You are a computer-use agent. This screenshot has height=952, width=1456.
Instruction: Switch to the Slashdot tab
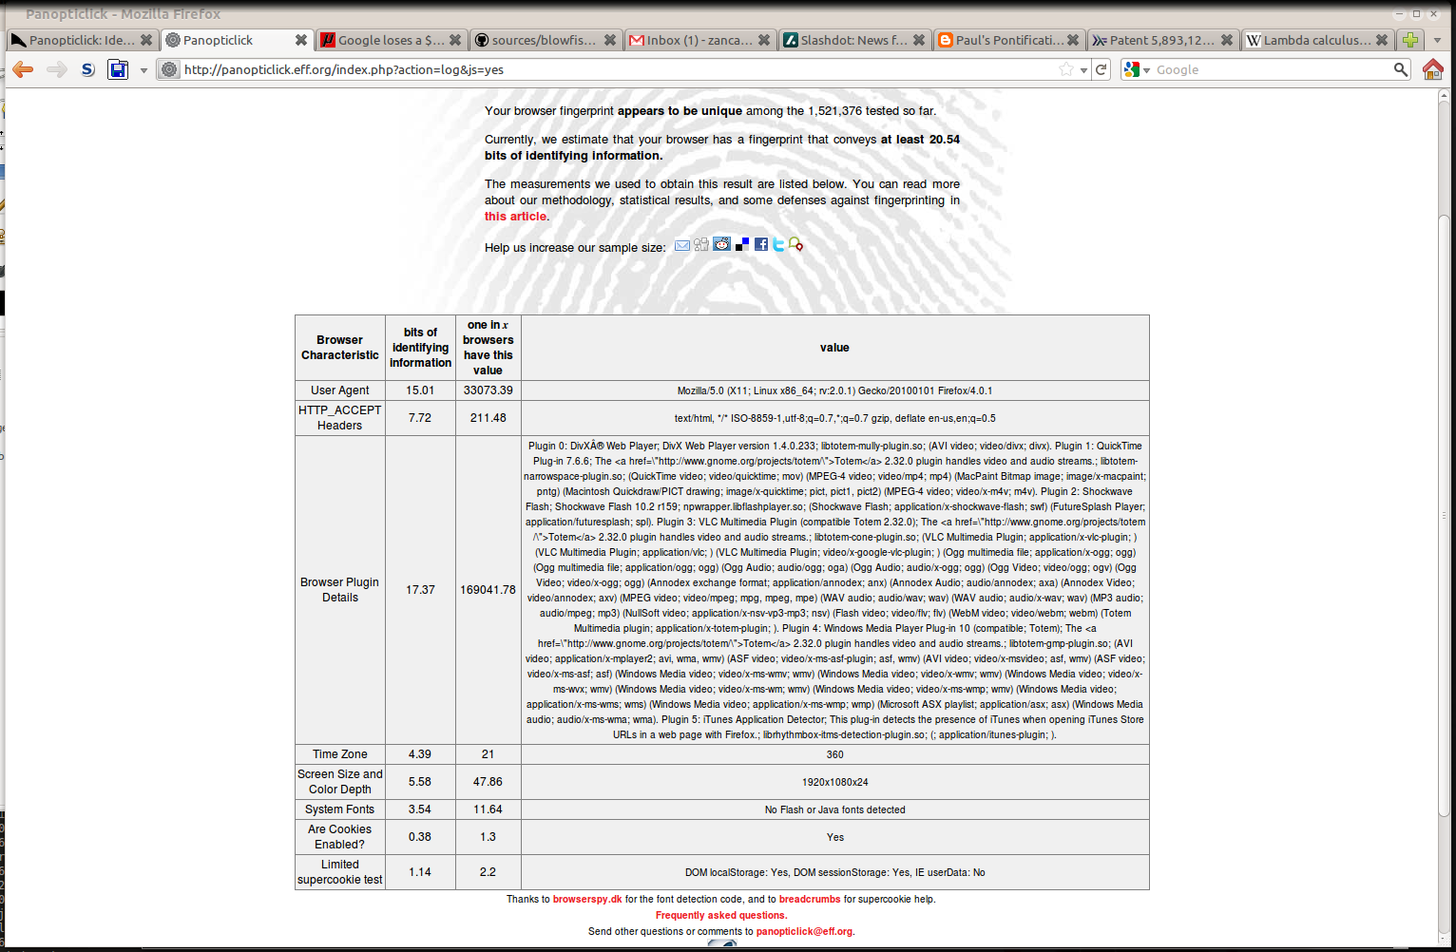[x=853, y=40]
